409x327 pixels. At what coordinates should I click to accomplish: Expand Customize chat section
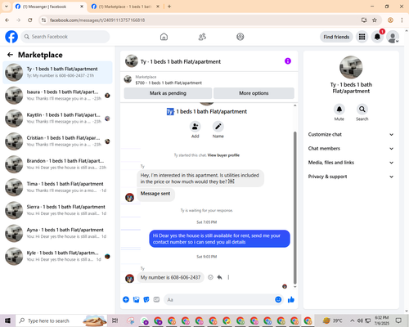tap(351, 134)
